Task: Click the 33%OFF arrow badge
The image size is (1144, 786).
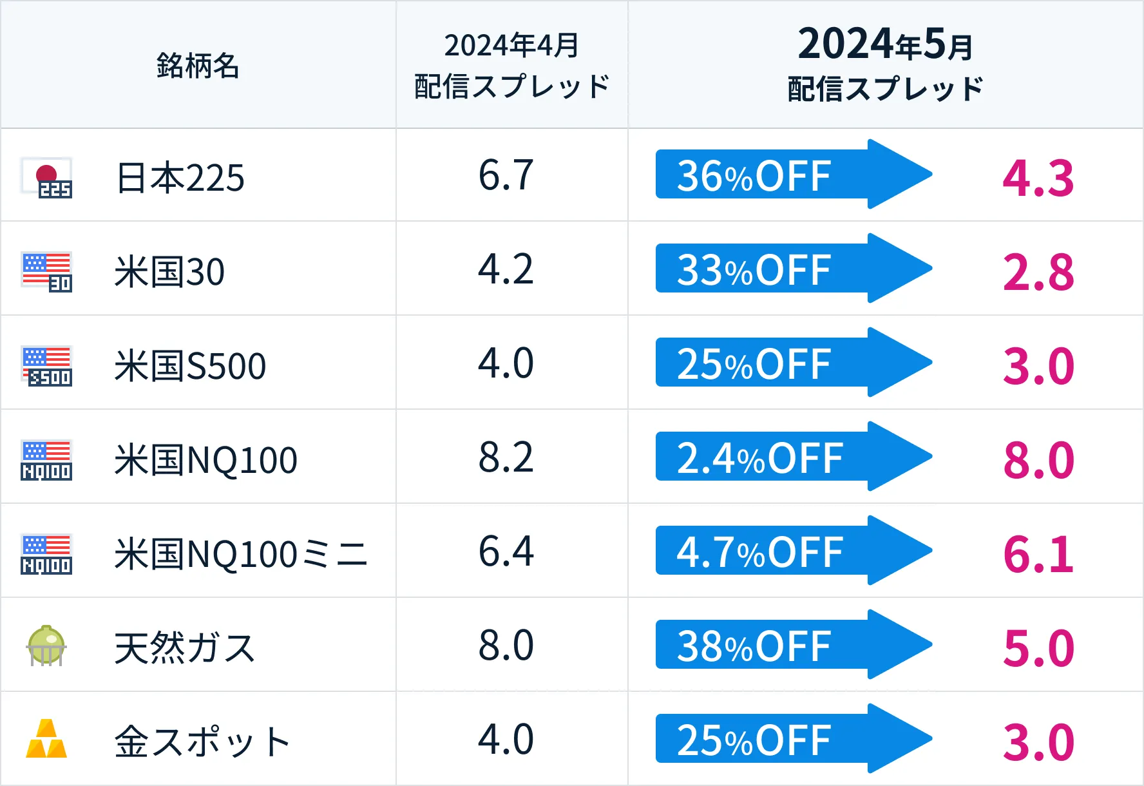Action: tap(792, 269)
